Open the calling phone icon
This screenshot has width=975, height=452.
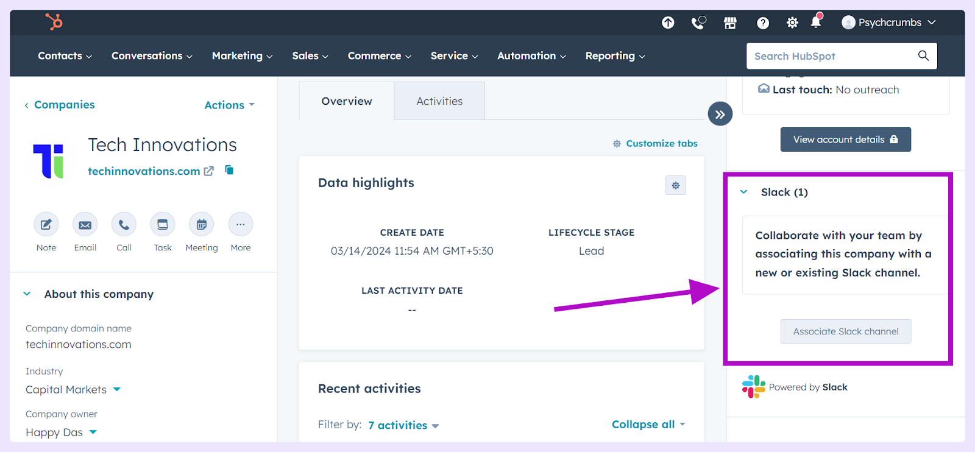[x=698, y=23]
